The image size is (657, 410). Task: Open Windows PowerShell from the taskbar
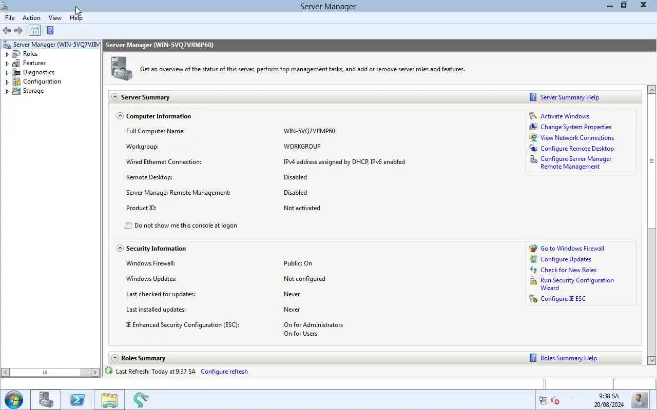click(x=77, y=400)
